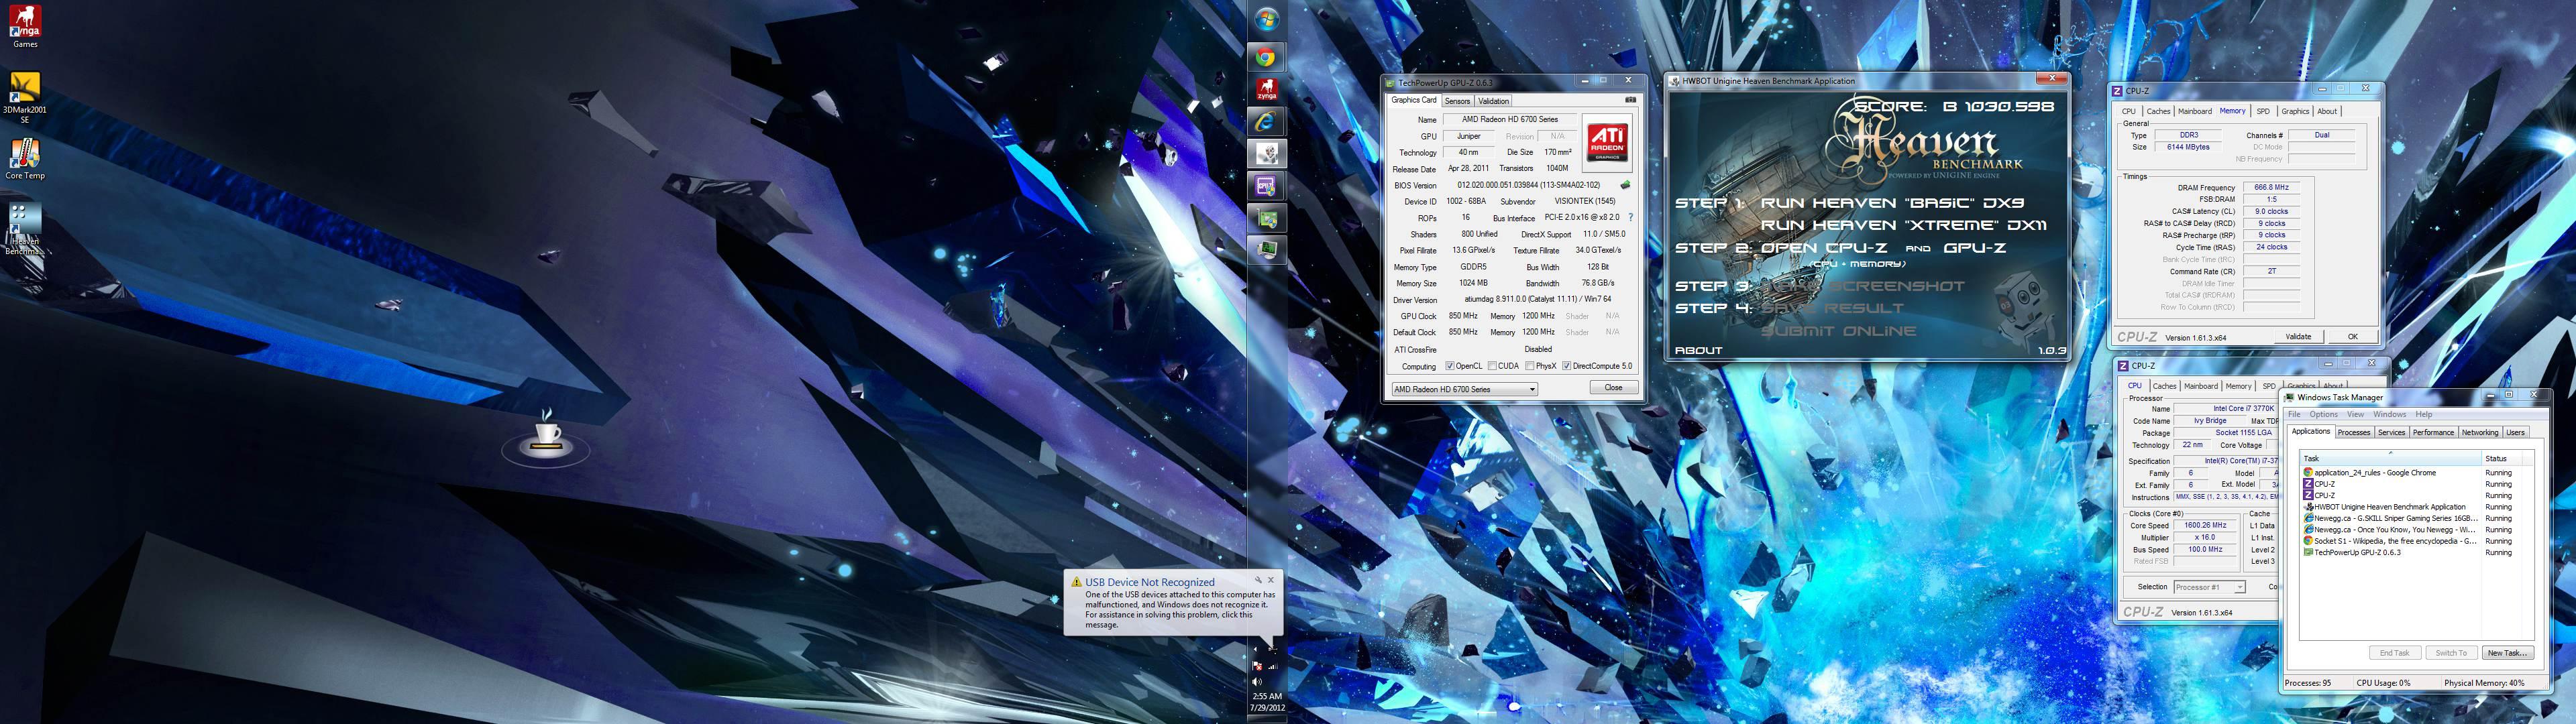Sort tasks by Status column header
Viewport: 2576px width, 724px height.
coord(2502,458)
